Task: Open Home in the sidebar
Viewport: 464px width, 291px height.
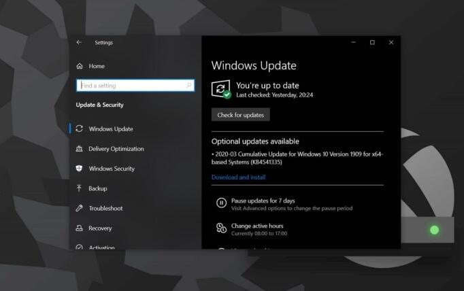Action: 97,66
